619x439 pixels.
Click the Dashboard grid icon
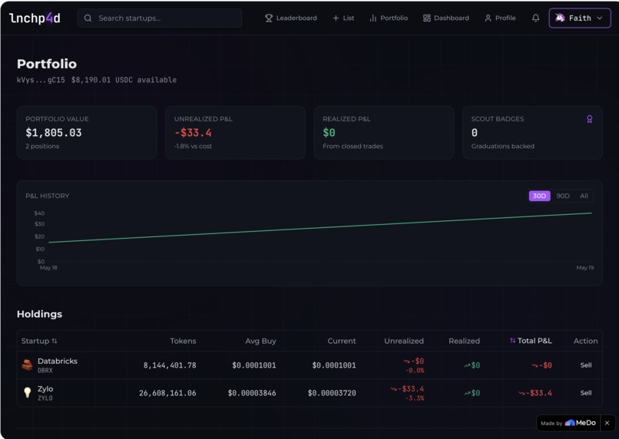pyautogui.click(x=427, y=18)
